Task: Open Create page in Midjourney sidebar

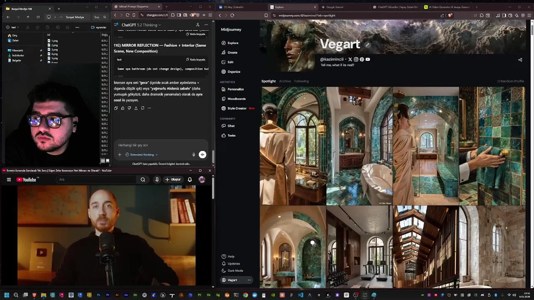Action: click(x=230, y=52)
